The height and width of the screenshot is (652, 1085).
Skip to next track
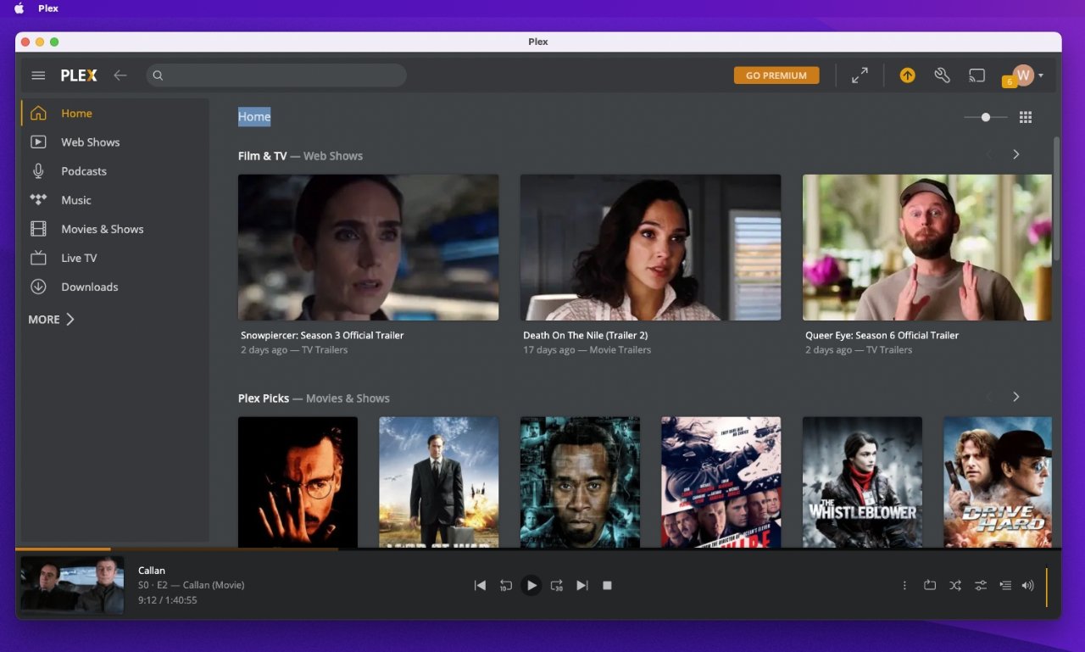(x=582, y=585)
